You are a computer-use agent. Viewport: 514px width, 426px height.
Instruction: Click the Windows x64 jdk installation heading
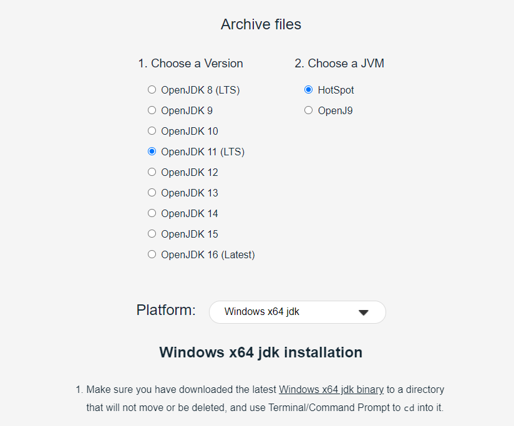[x=261, y=352]
